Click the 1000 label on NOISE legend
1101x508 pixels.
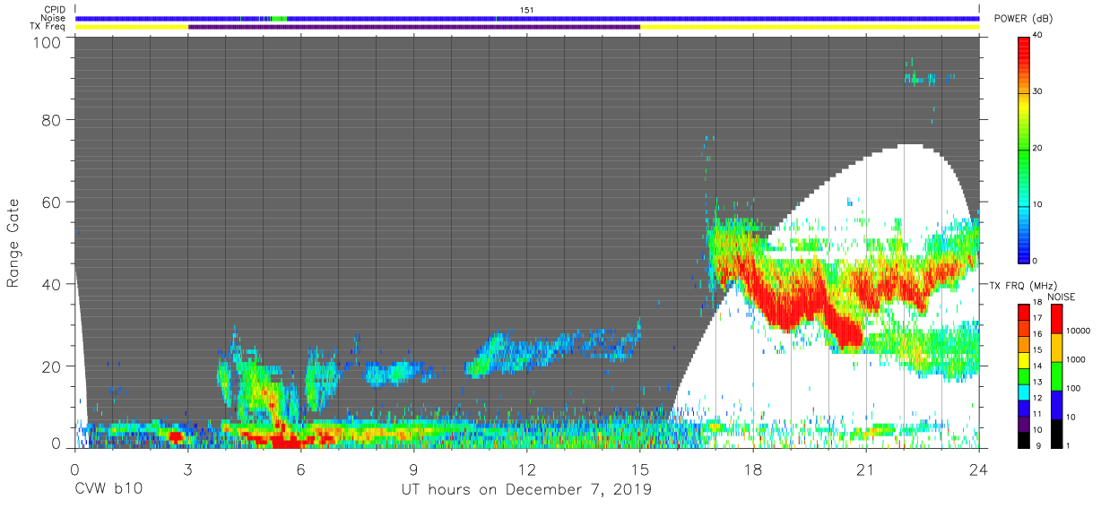1076,359
